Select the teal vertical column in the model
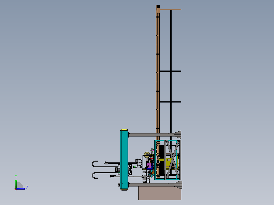Image resolution: width=274 pixels, height=205 pixels. pos(124,160)
